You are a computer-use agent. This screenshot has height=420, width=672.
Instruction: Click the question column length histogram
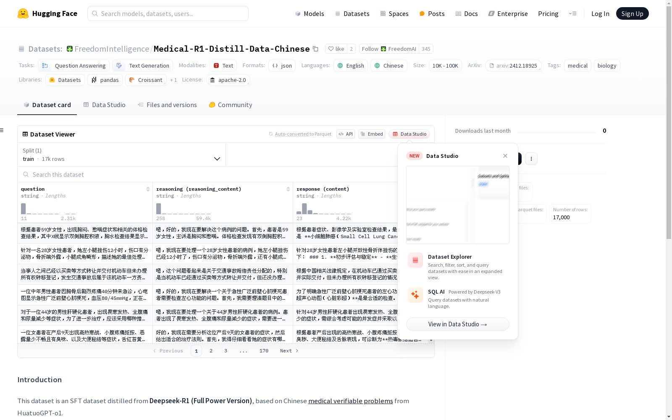(x=48, y=209)
